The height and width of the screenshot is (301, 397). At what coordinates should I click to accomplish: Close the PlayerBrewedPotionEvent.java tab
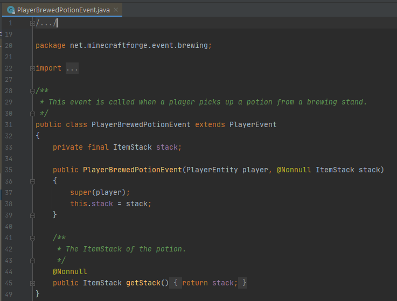click(x=116, y=9)
